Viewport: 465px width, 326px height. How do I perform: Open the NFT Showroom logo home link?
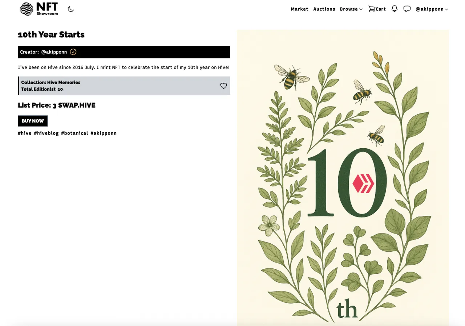click(39, 9)
